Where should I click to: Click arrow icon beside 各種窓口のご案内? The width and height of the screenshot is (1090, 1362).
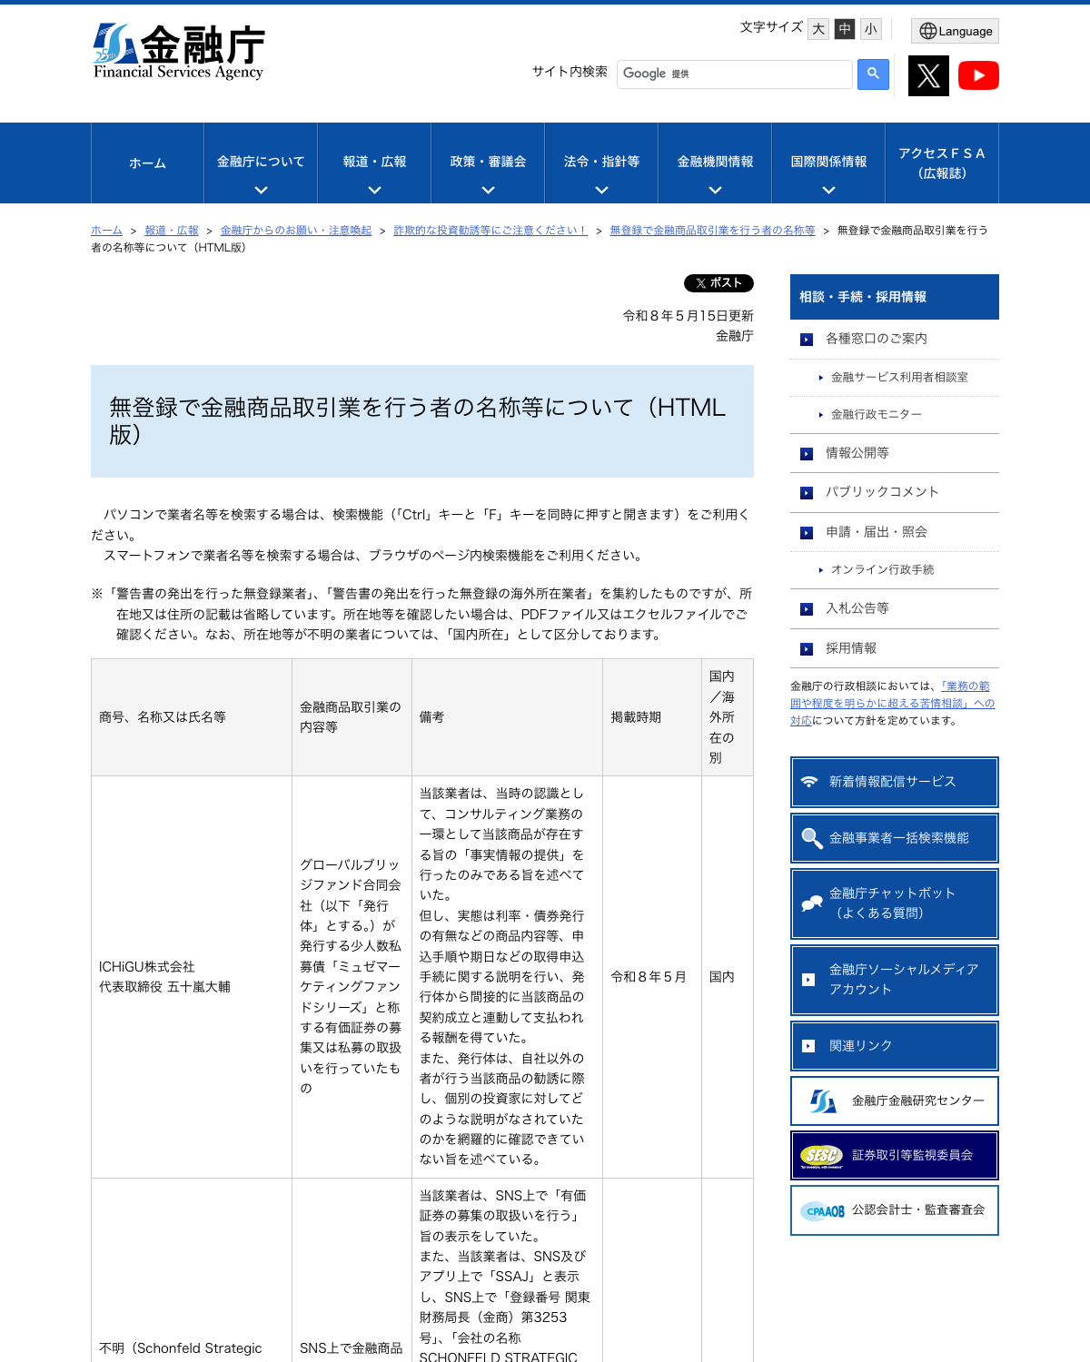point(807,340)
